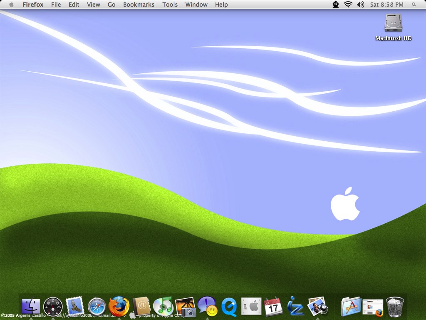The height and width of the screenshot is (320, 426).
Task: Restore the minimized Firefox window in dock
Action: pyautogui.click(x=373, y=307)
